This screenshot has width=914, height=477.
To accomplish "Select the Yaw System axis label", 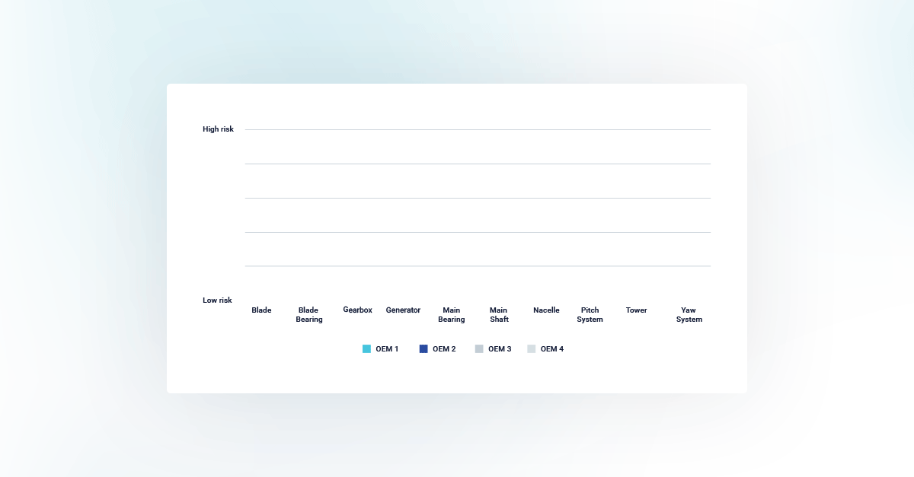I will (x=689, y=315).
